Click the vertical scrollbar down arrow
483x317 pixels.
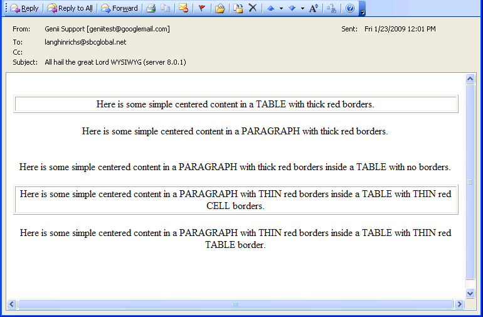[470, 293]
